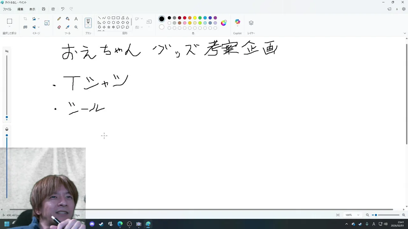Open the 編集 menu
The height and width of the screenshot is (229, 408).
(x=20, y=9)
